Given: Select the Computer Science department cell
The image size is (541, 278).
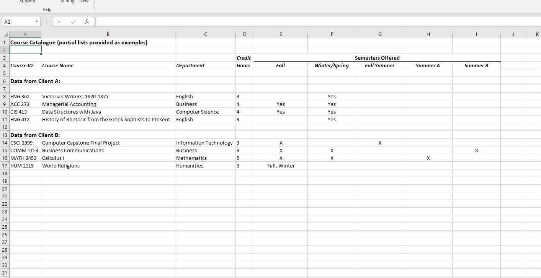Looking at the screenshot, I should 205,112.
